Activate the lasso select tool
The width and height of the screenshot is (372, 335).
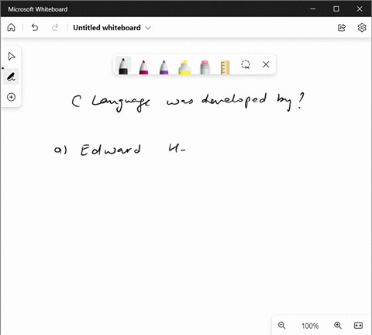point(246,64)
